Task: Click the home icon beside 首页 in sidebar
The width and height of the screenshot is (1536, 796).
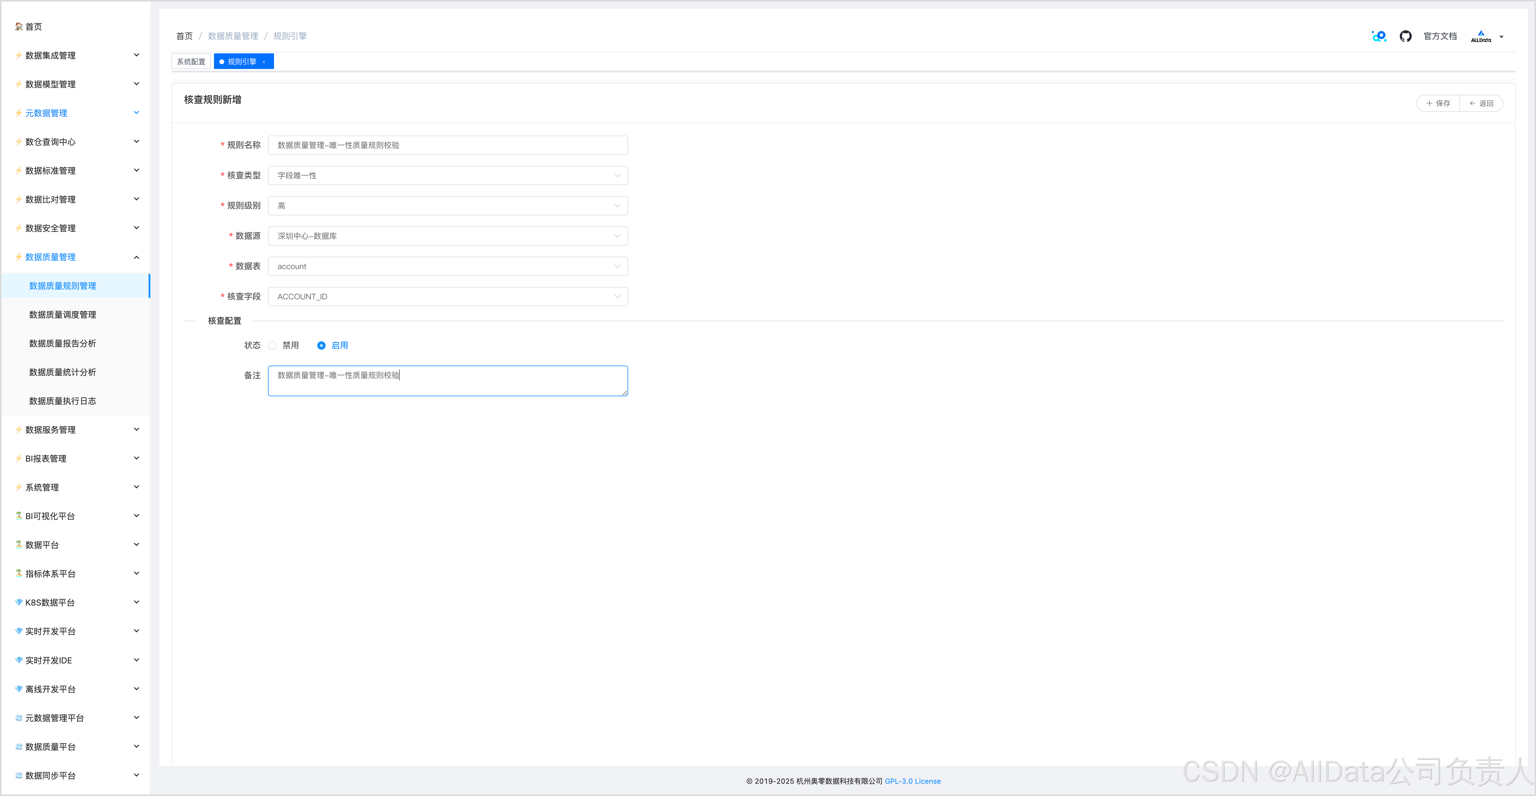Action: [19, 26]
